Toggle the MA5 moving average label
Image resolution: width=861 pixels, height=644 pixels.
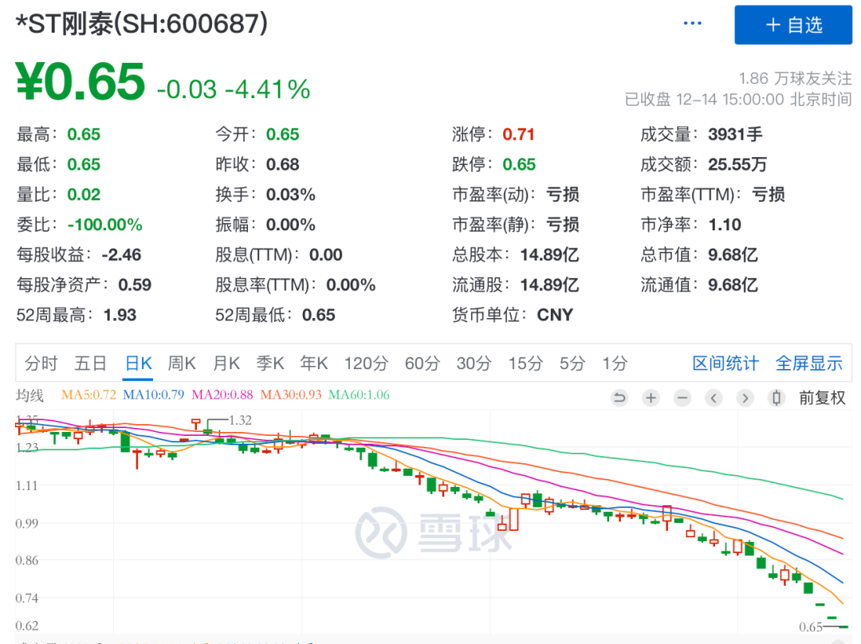pos(89,395)
